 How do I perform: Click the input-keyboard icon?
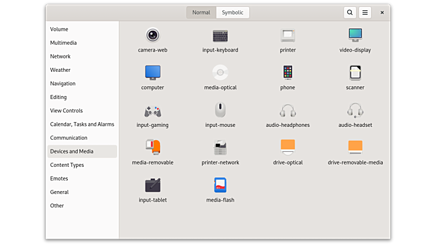tap(220, 36)
